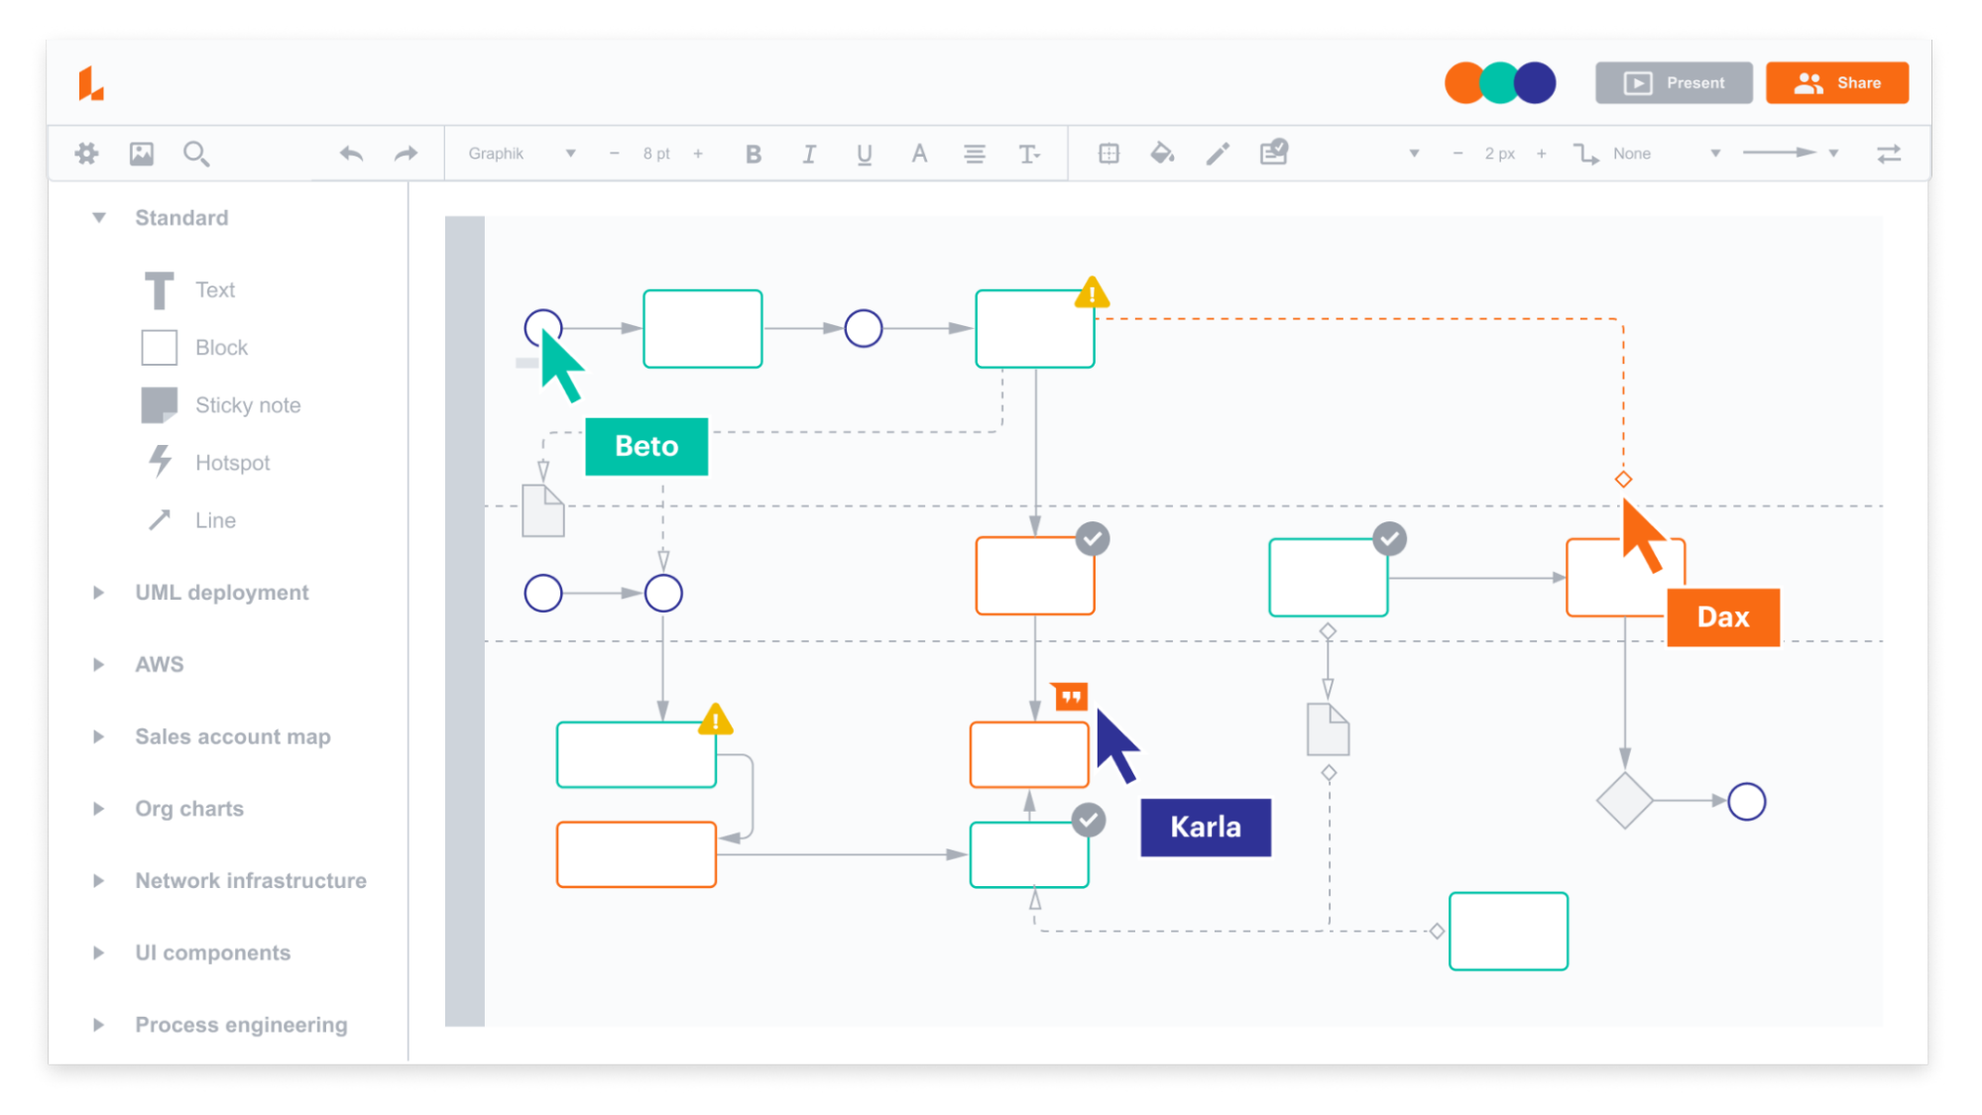Click the search/find icon

pyautogui.click(x=196, y=153)
